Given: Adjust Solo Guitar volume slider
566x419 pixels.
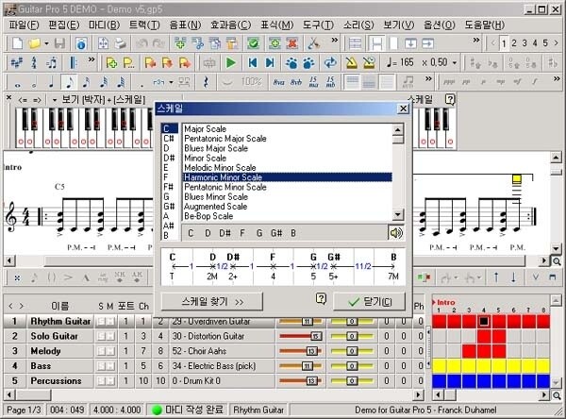Looking at the screenshot, I should pos(300,336).
